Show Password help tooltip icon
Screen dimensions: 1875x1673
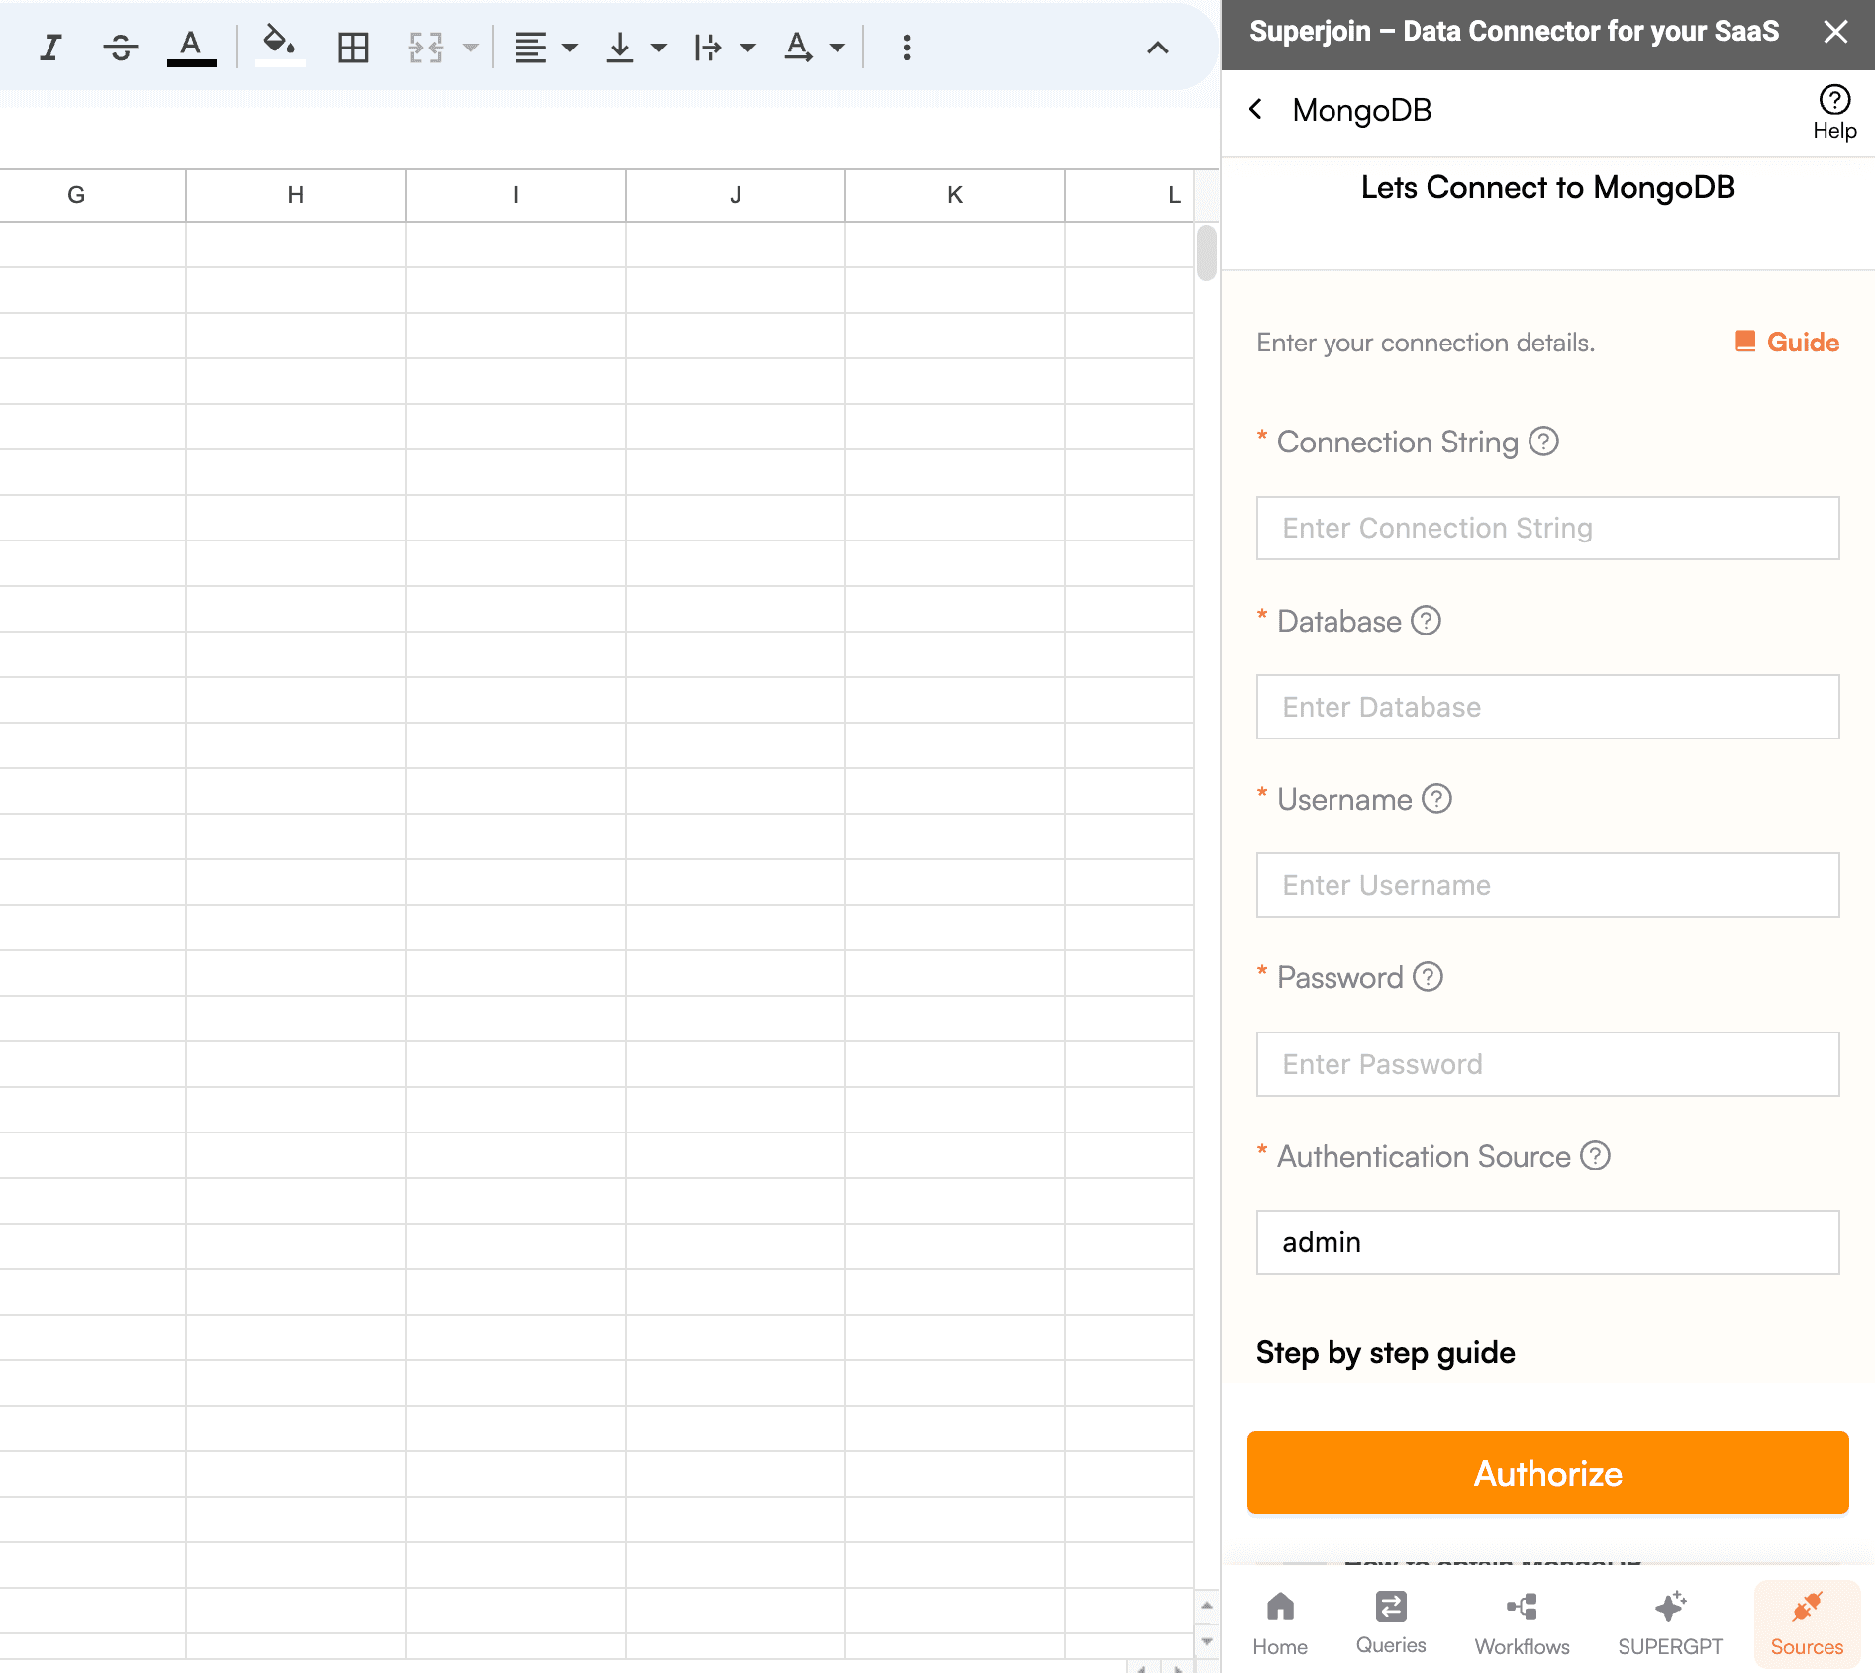1428,977
